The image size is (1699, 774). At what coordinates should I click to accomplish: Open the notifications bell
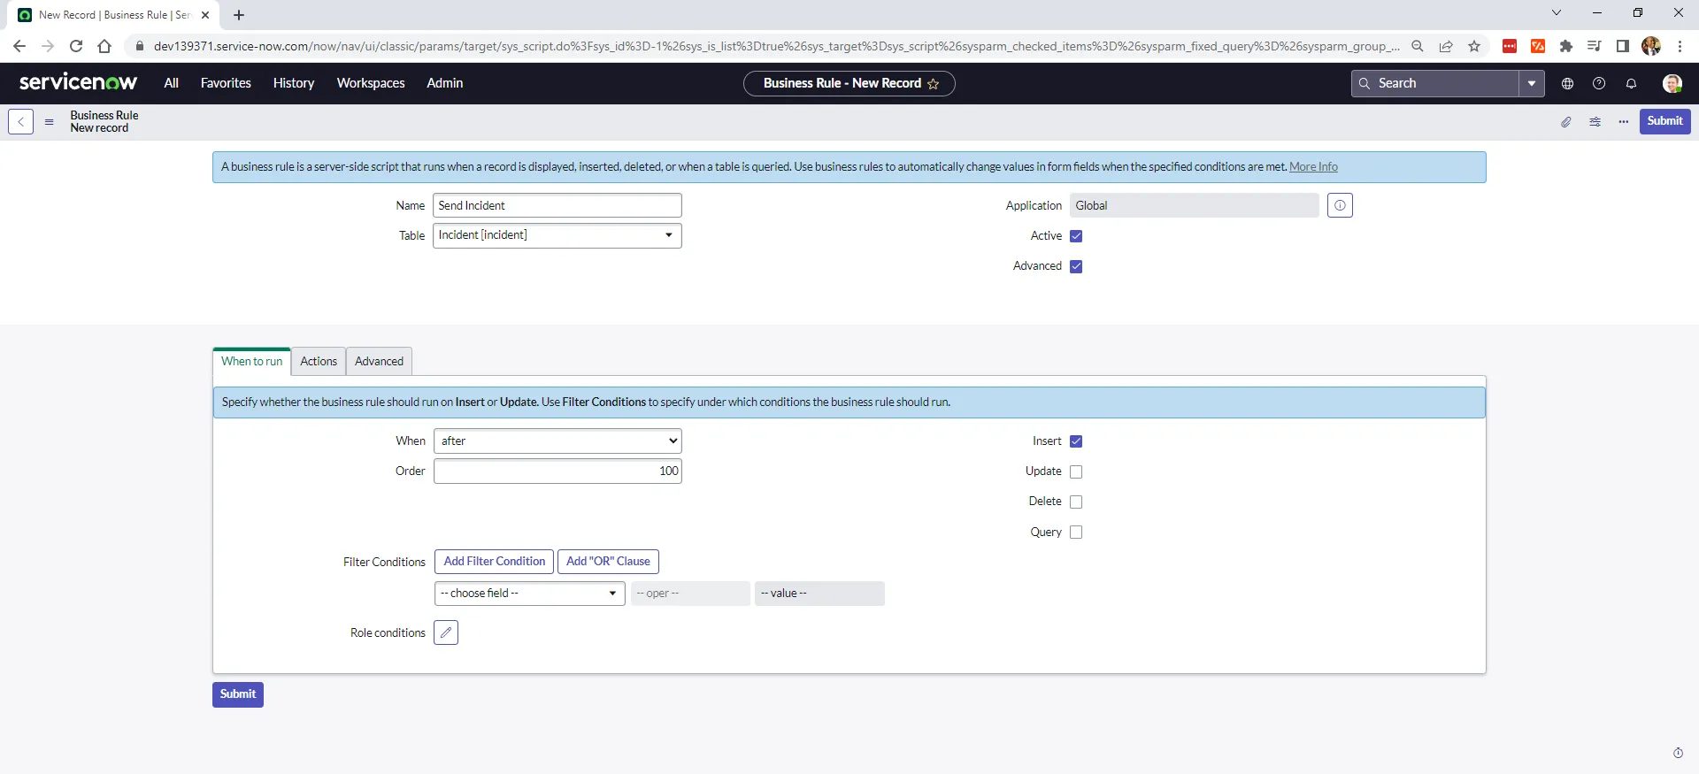1631,83
